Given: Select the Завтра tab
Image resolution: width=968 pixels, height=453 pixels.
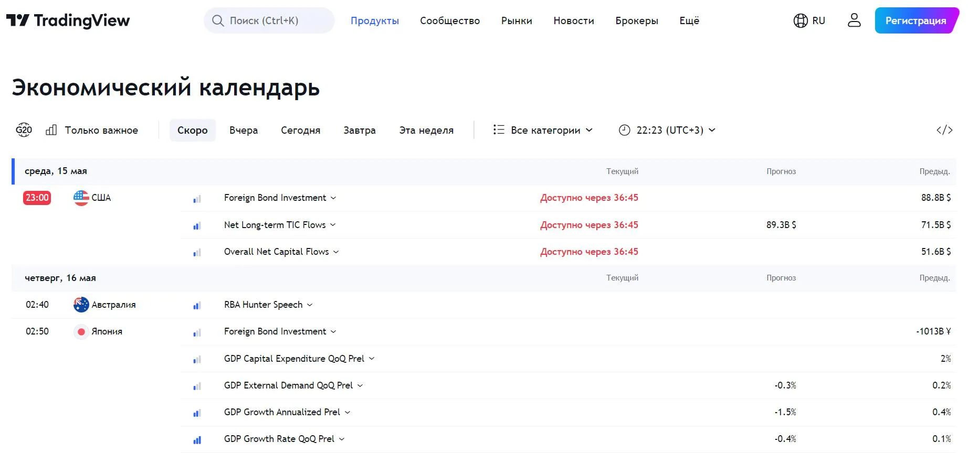Looking at the screenshot, I should click(360, 130).
